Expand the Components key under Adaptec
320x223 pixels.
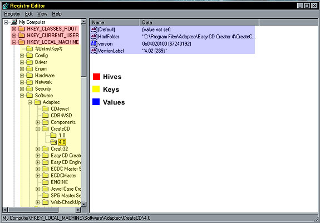point(37,122)
